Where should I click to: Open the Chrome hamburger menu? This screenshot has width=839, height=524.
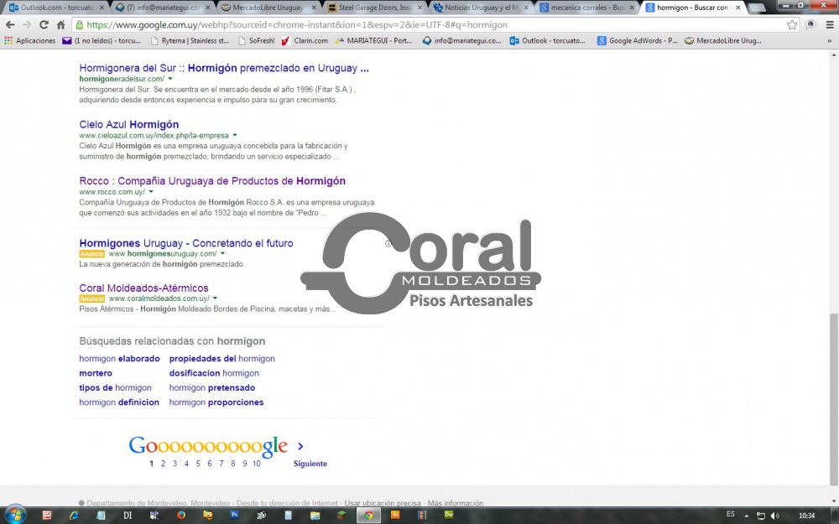click(x=830, y=24)
